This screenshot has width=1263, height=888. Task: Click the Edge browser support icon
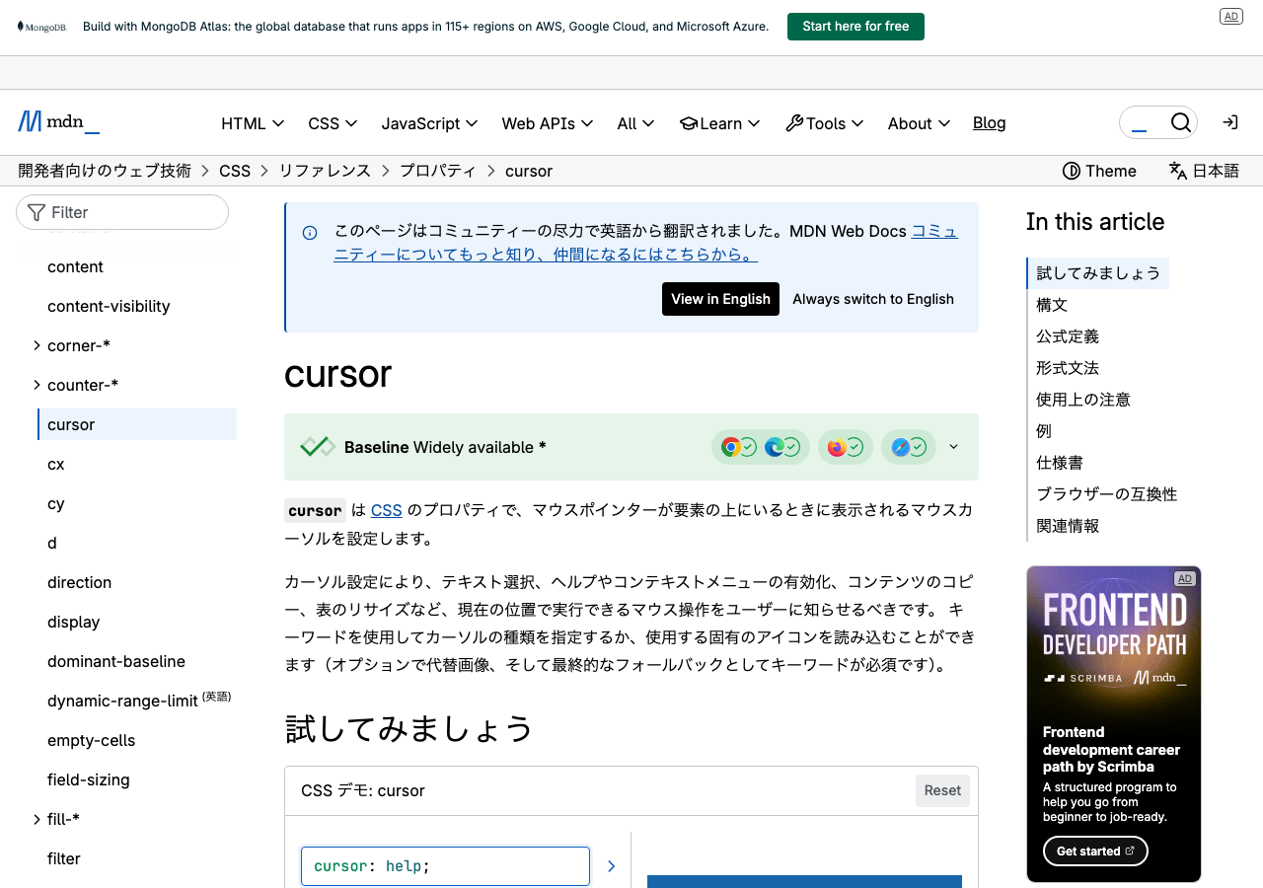[776, 447]
